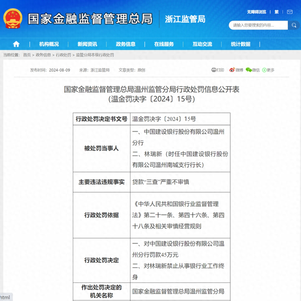
Task: Click the print icon 打印
Action: 218,70
